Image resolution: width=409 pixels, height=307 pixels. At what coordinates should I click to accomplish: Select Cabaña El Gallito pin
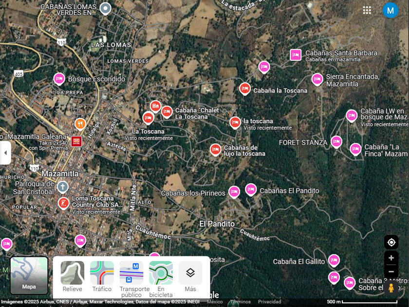click(x=334, y=260)
